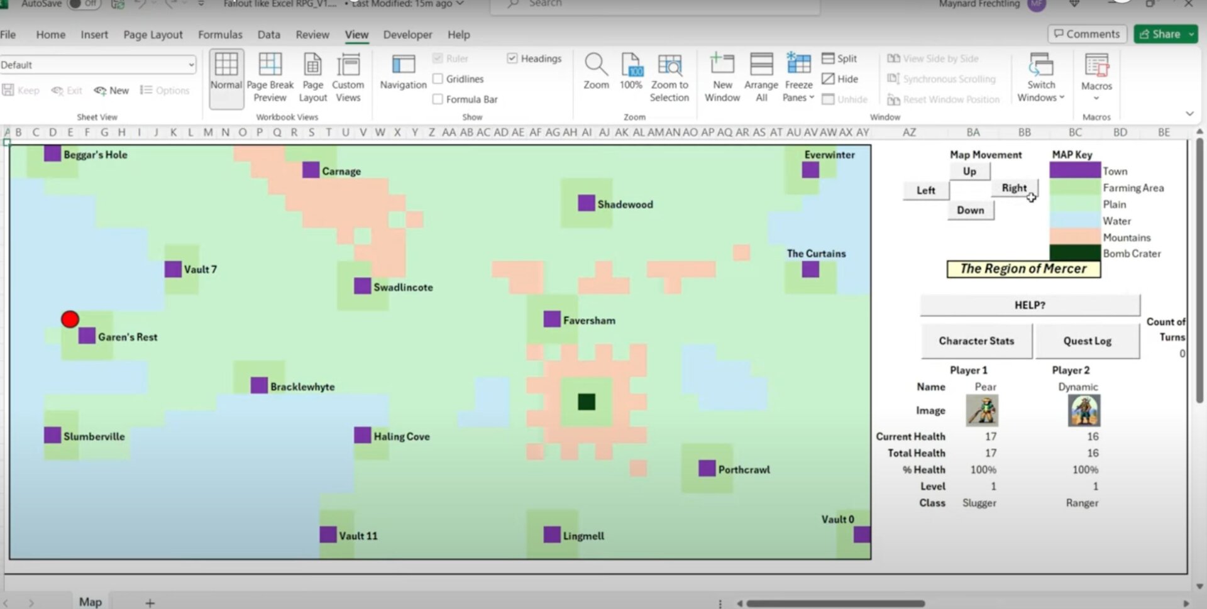The width and height of the screenshot is (1207, 609).
Task: Open the Default sheet view dropdown
Action: coord(190,64)
